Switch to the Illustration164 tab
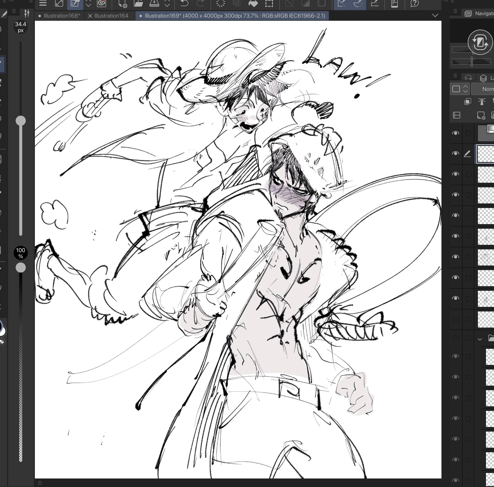Screen dimensions: 494x487 [111, 16]
